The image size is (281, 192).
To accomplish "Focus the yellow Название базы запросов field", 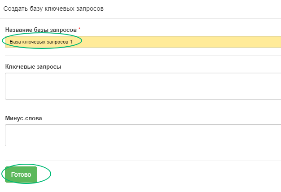I will (143, 42).
